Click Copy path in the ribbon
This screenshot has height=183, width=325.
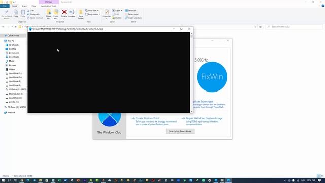[33, 14]
